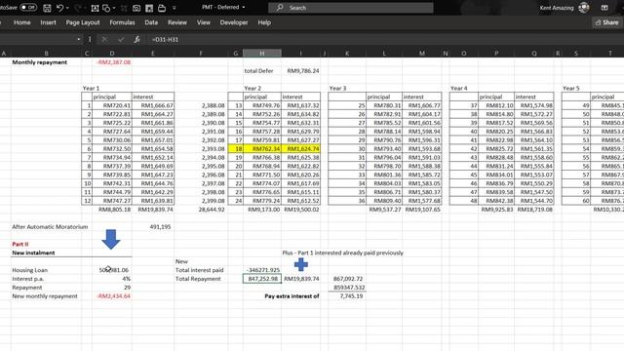Select the 491,195 After Automatic Moratorium value
The height and width of the screenshot is (351, 624).
pyautogui.click(x=153, y=227)
